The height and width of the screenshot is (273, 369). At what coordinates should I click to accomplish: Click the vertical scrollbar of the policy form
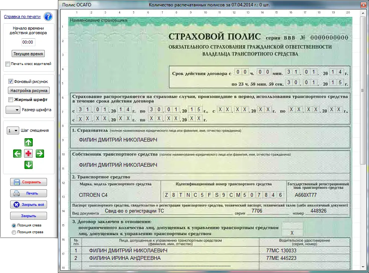[362, 90]
